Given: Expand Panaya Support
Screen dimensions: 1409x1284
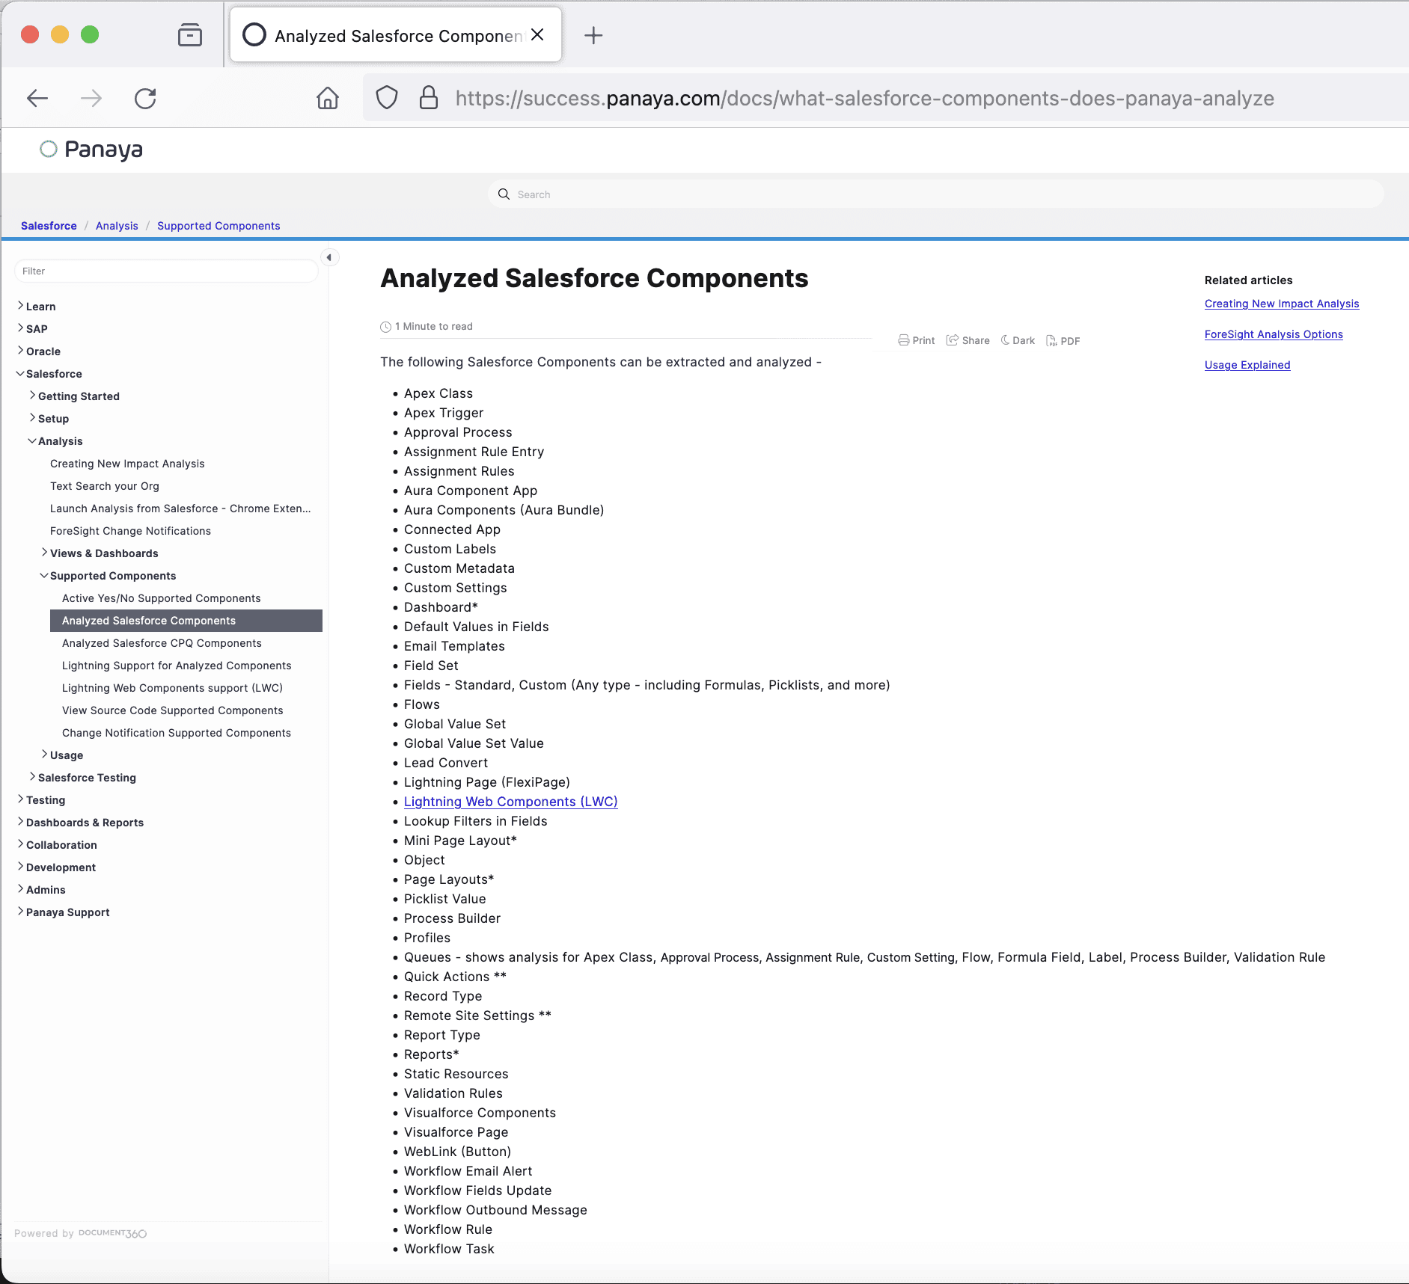Looking at the screenshot, I should tap(20, 912).
